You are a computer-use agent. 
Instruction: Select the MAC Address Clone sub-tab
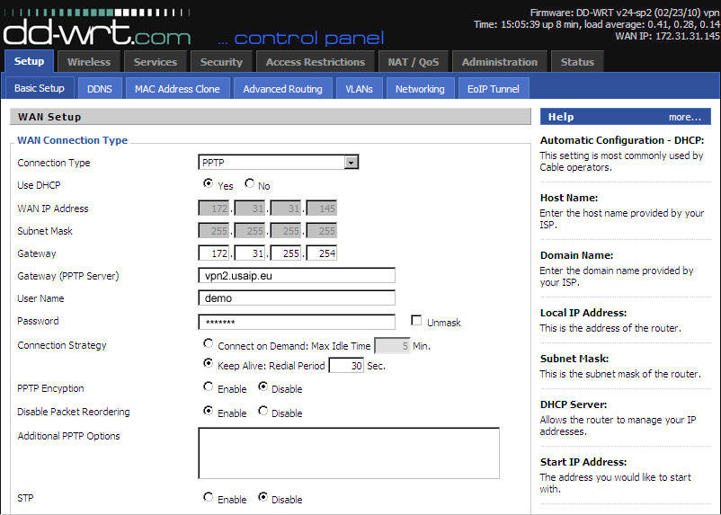tap(177, 89)
